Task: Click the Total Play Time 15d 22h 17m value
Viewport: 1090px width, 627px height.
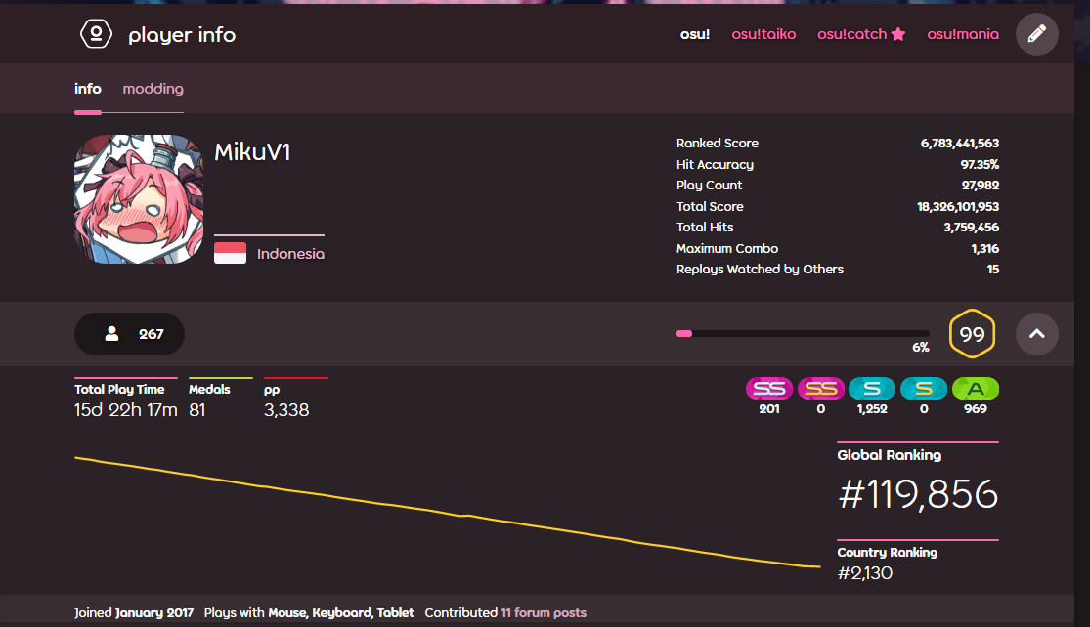Action: click(x=126, y=409)
